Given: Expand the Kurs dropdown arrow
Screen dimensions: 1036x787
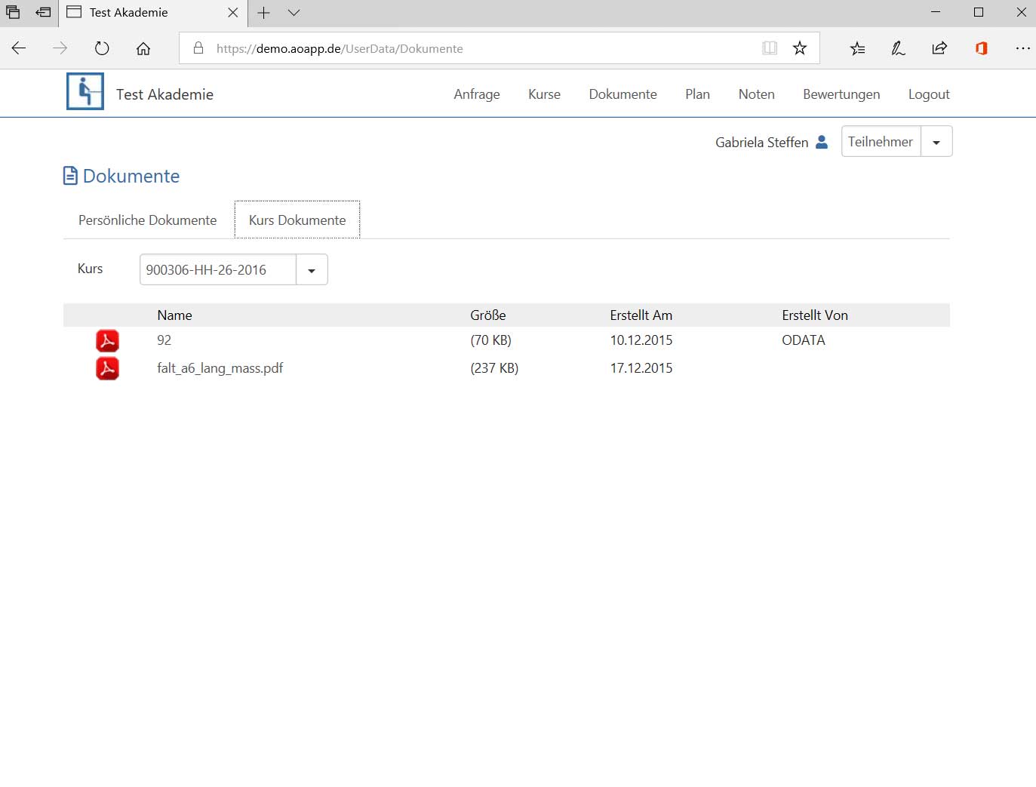Looking at the screenshot, I should (x=312, y=270).
